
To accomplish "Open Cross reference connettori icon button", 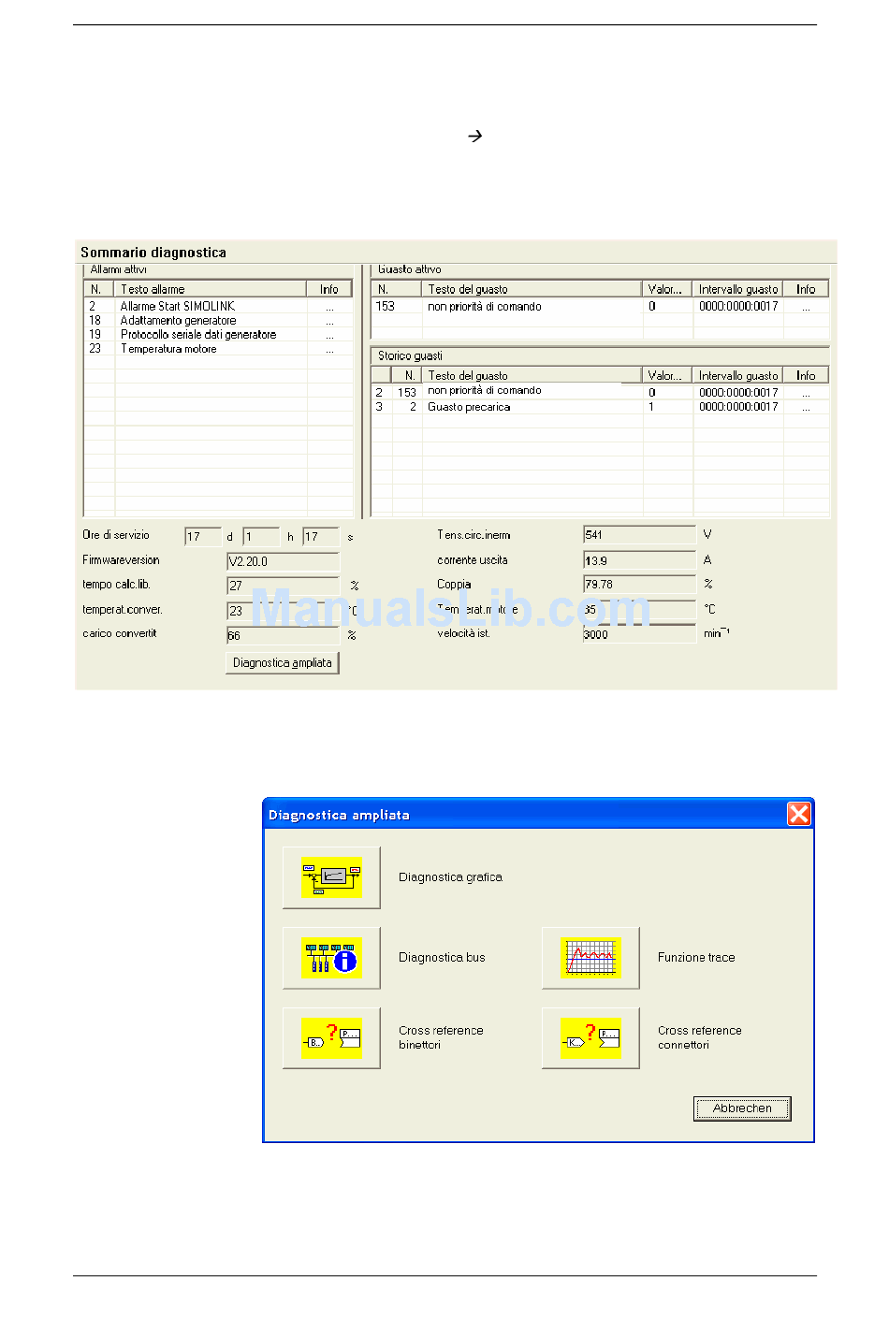I will coord(591,1038).
